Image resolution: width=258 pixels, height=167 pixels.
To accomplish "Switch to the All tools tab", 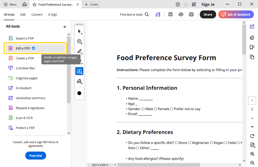I will (x=9, y=14).
